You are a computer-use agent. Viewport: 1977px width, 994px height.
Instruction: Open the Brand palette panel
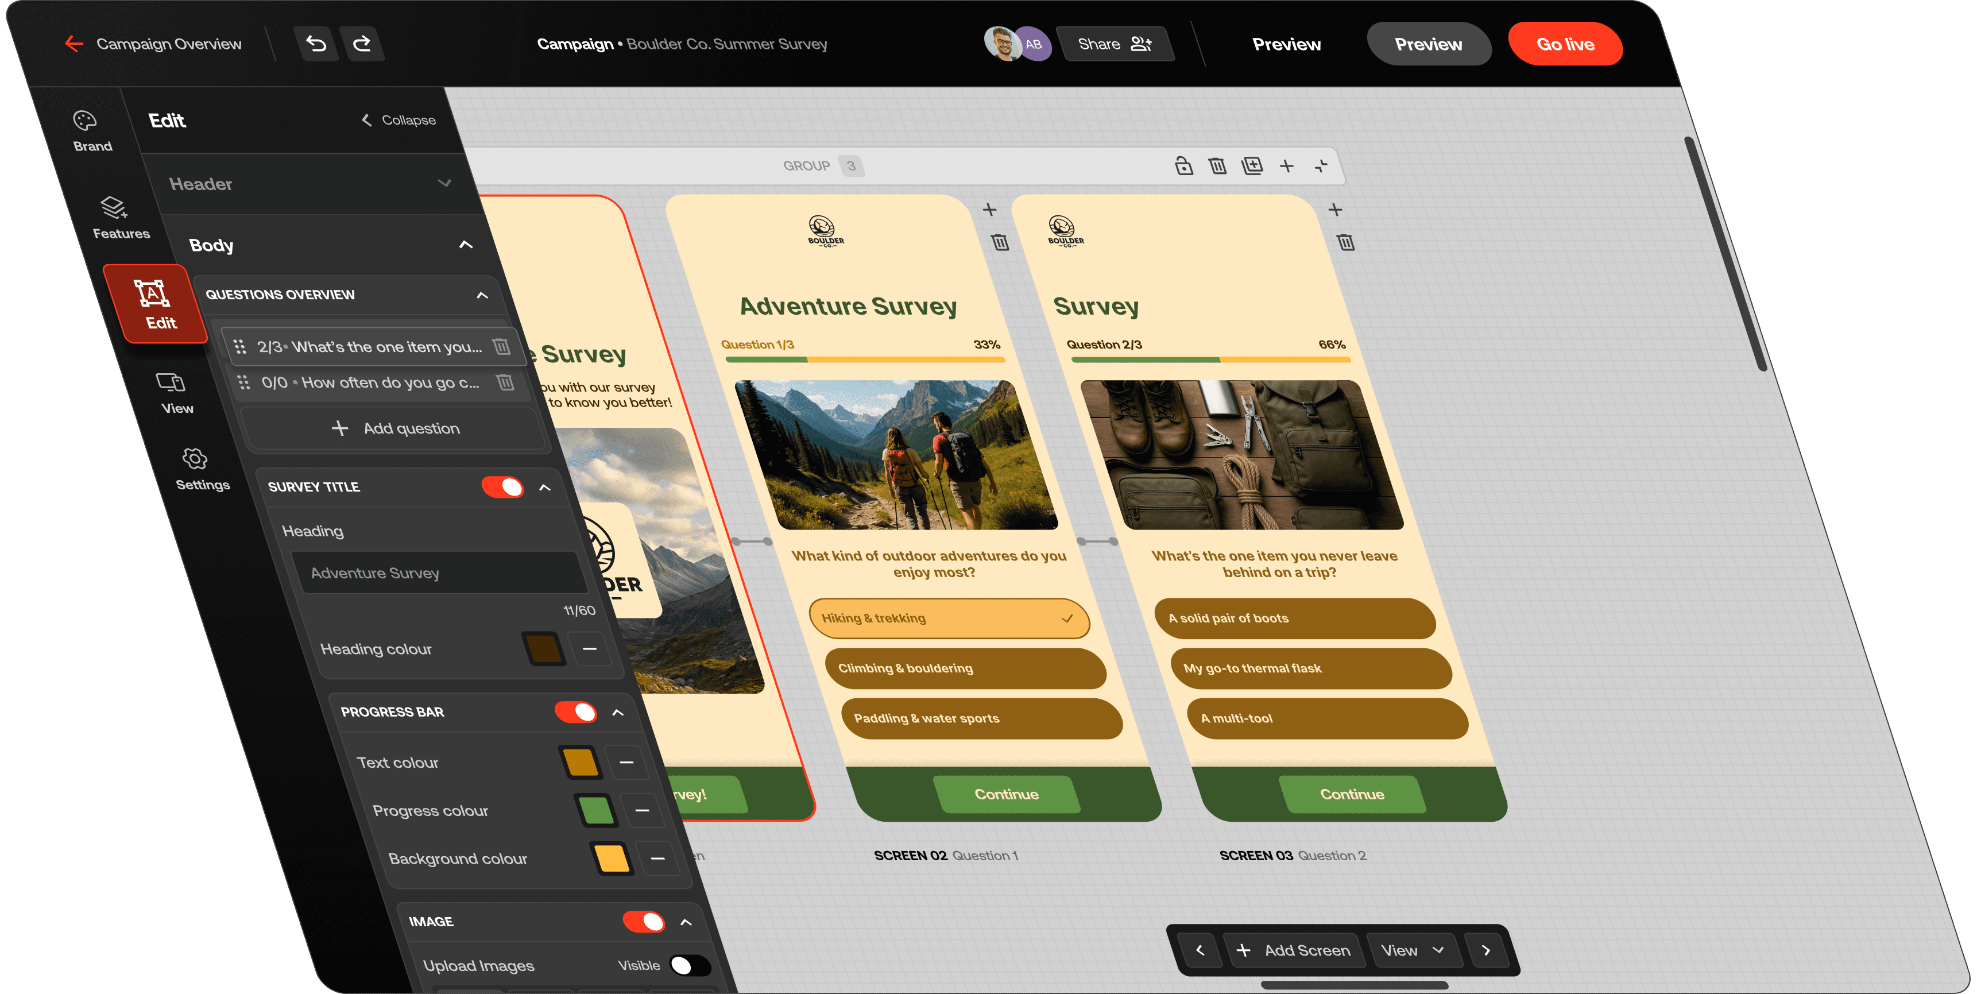[87, 131]
